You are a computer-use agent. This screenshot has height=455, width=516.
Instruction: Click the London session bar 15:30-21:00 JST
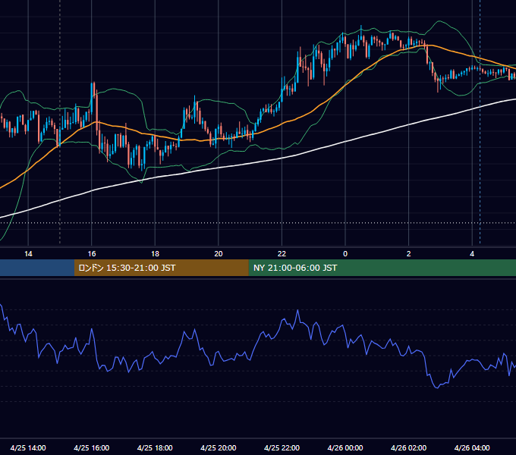pos(161,268)
